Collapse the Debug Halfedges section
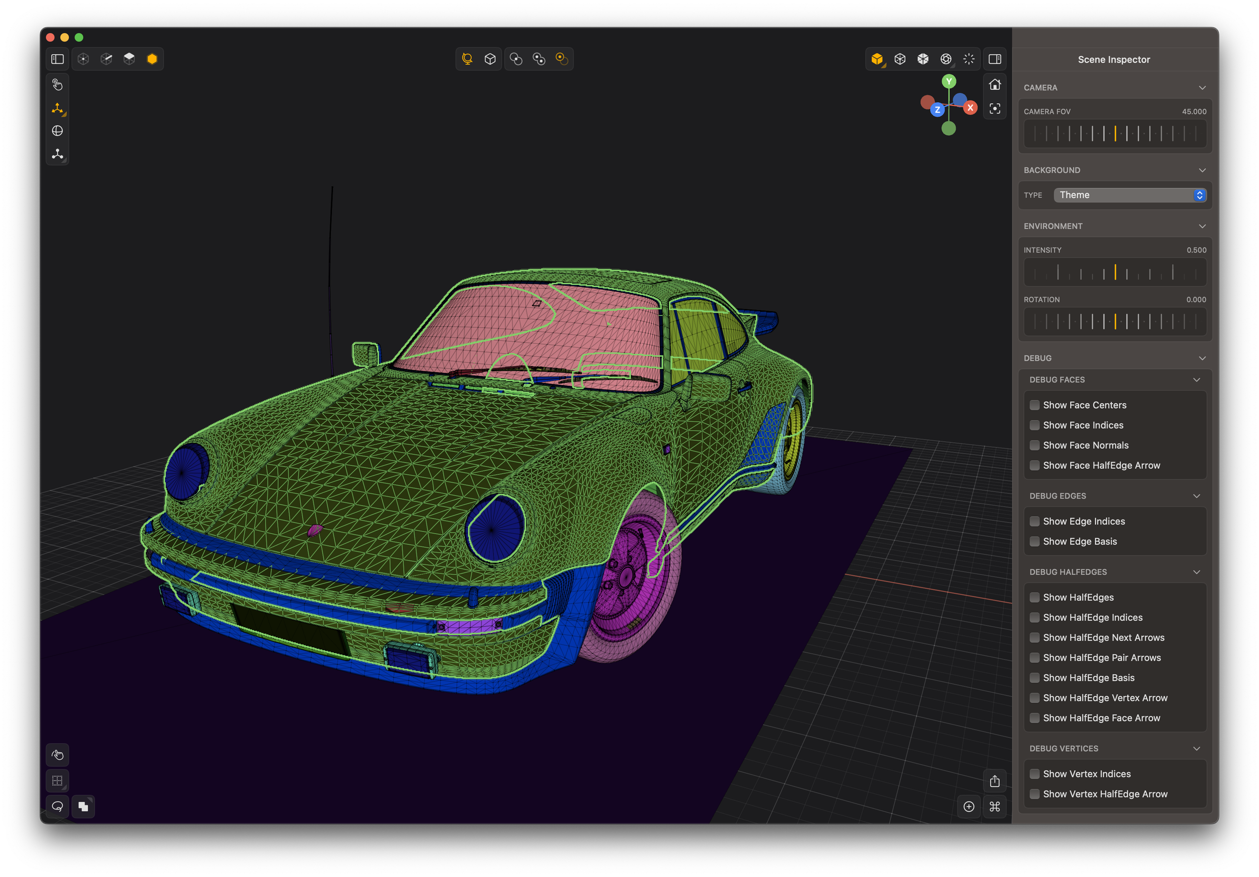 tap(1197, 572)
